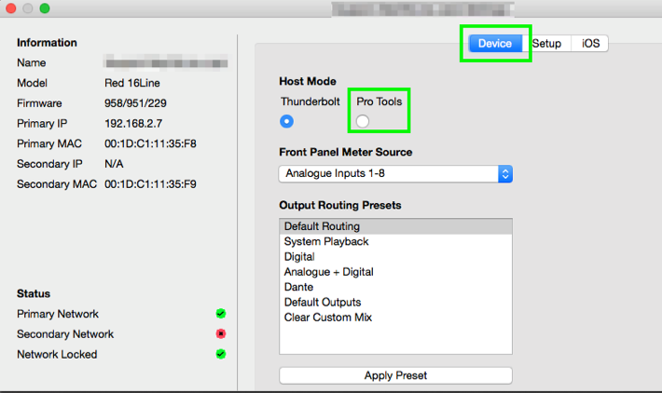The image size is (662, 393).
Task: Click the Primary IP address value
Action: pyautogui.click(x=131, y=123)
